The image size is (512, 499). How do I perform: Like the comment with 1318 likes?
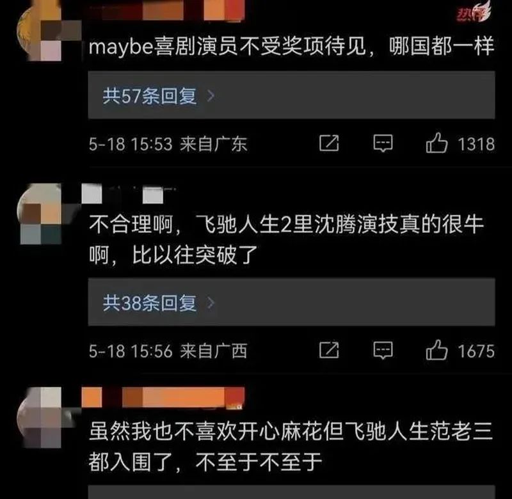[x=436, y=143]
